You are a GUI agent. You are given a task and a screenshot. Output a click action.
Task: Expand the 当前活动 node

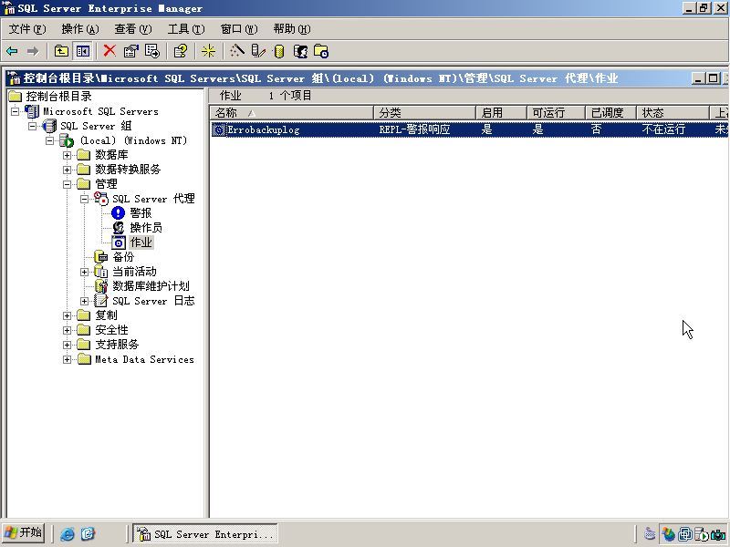coord(84,272)
